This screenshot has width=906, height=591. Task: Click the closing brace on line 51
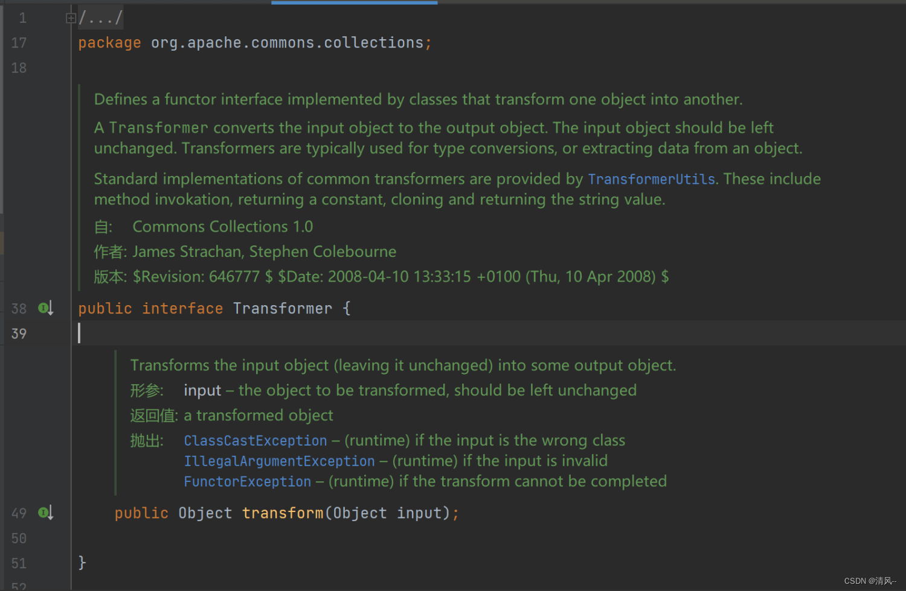tap(82, 563)
